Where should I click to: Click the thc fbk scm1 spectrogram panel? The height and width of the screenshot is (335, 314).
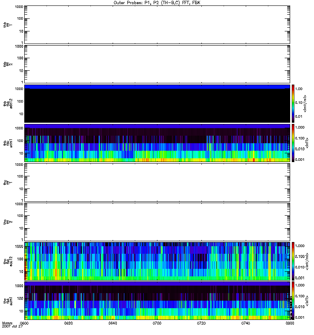point(157,301)
